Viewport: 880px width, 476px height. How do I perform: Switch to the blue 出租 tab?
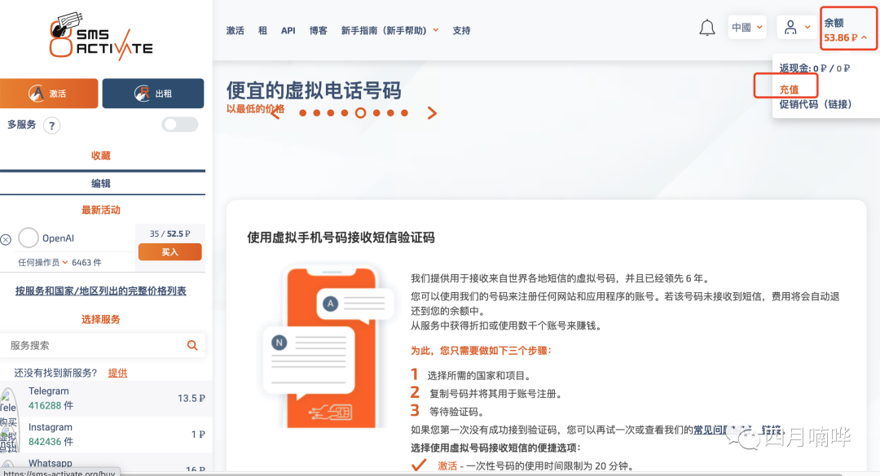click(153, 93)
